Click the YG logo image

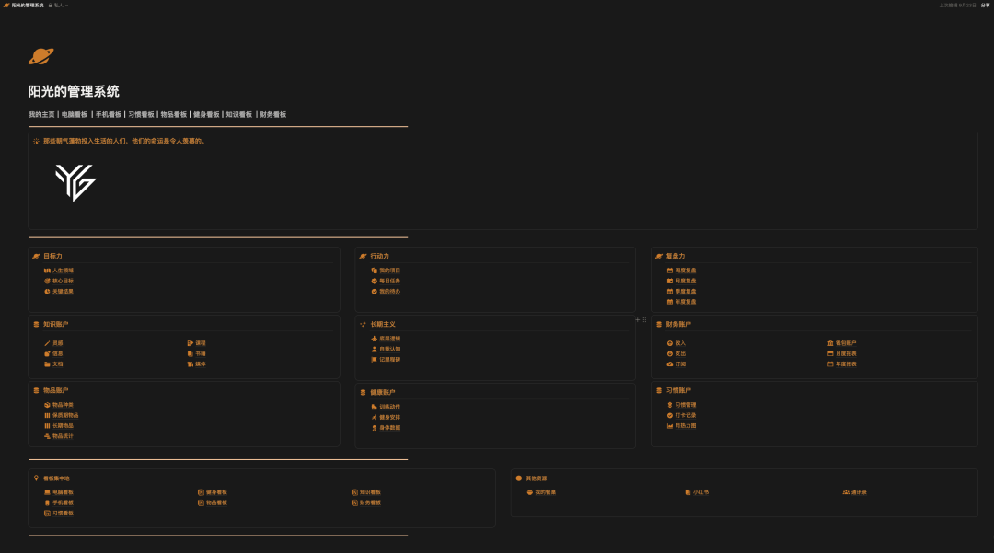pos(75,182)
